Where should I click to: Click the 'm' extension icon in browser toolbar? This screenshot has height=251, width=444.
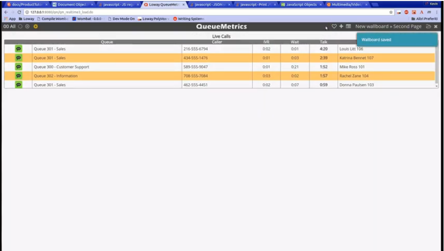(x=429, y=12)
